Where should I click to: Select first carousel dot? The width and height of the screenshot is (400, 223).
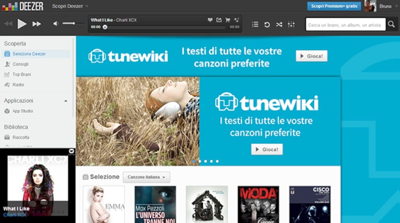[x=194, y=161]
